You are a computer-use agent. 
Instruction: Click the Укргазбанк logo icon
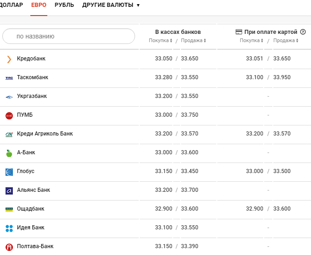tap(9, 97)
